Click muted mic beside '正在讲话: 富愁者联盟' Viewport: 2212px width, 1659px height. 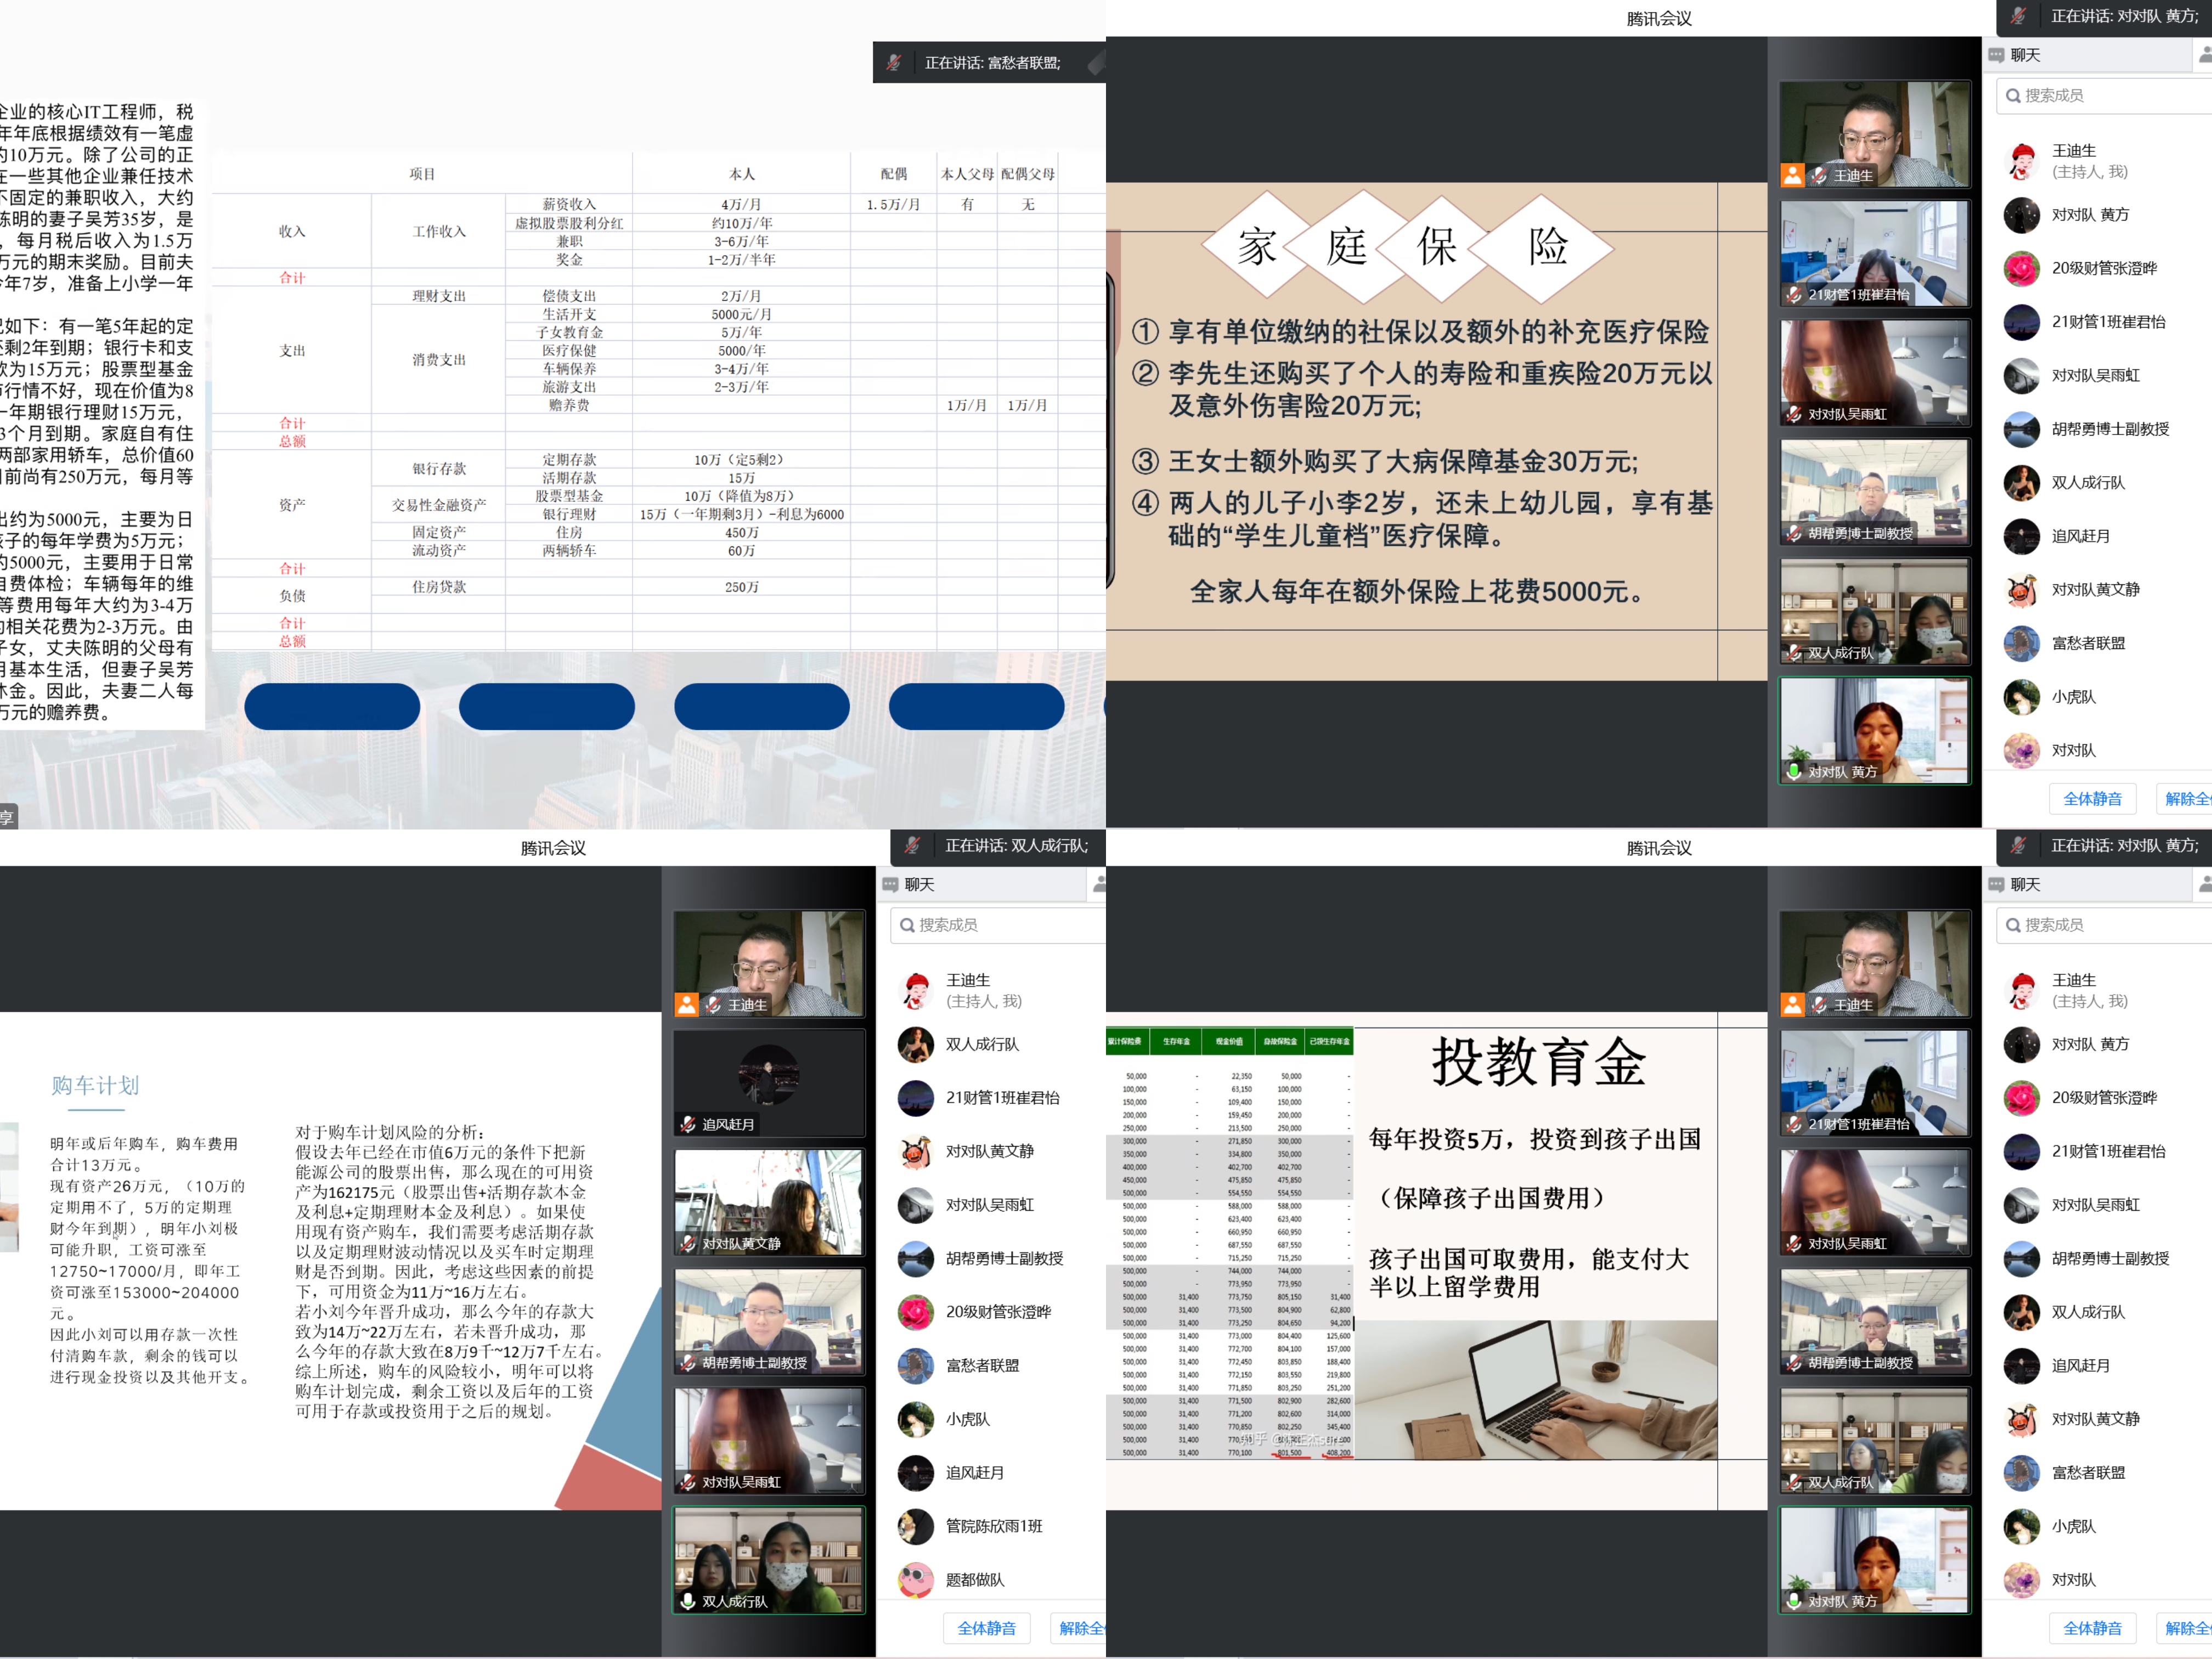click(x=894, y=63)
